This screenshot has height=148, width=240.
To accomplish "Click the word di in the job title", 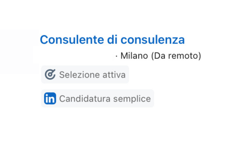I will 112,40.
